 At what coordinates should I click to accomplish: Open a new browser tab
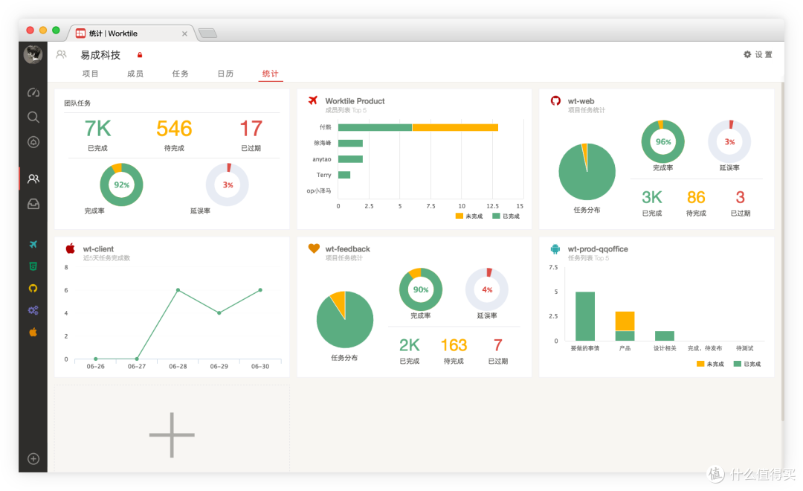[x=207, y=33]
